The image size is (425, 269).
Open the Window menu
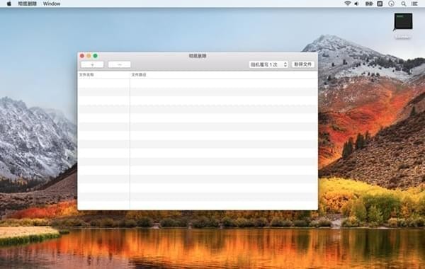pos(52,4)
